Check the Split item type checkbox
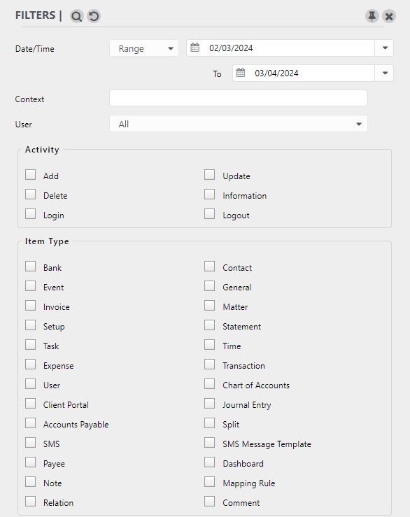Image resolution: width=410 pixels, height=517 pixels. pyautogui.click(x=209, y=423)
